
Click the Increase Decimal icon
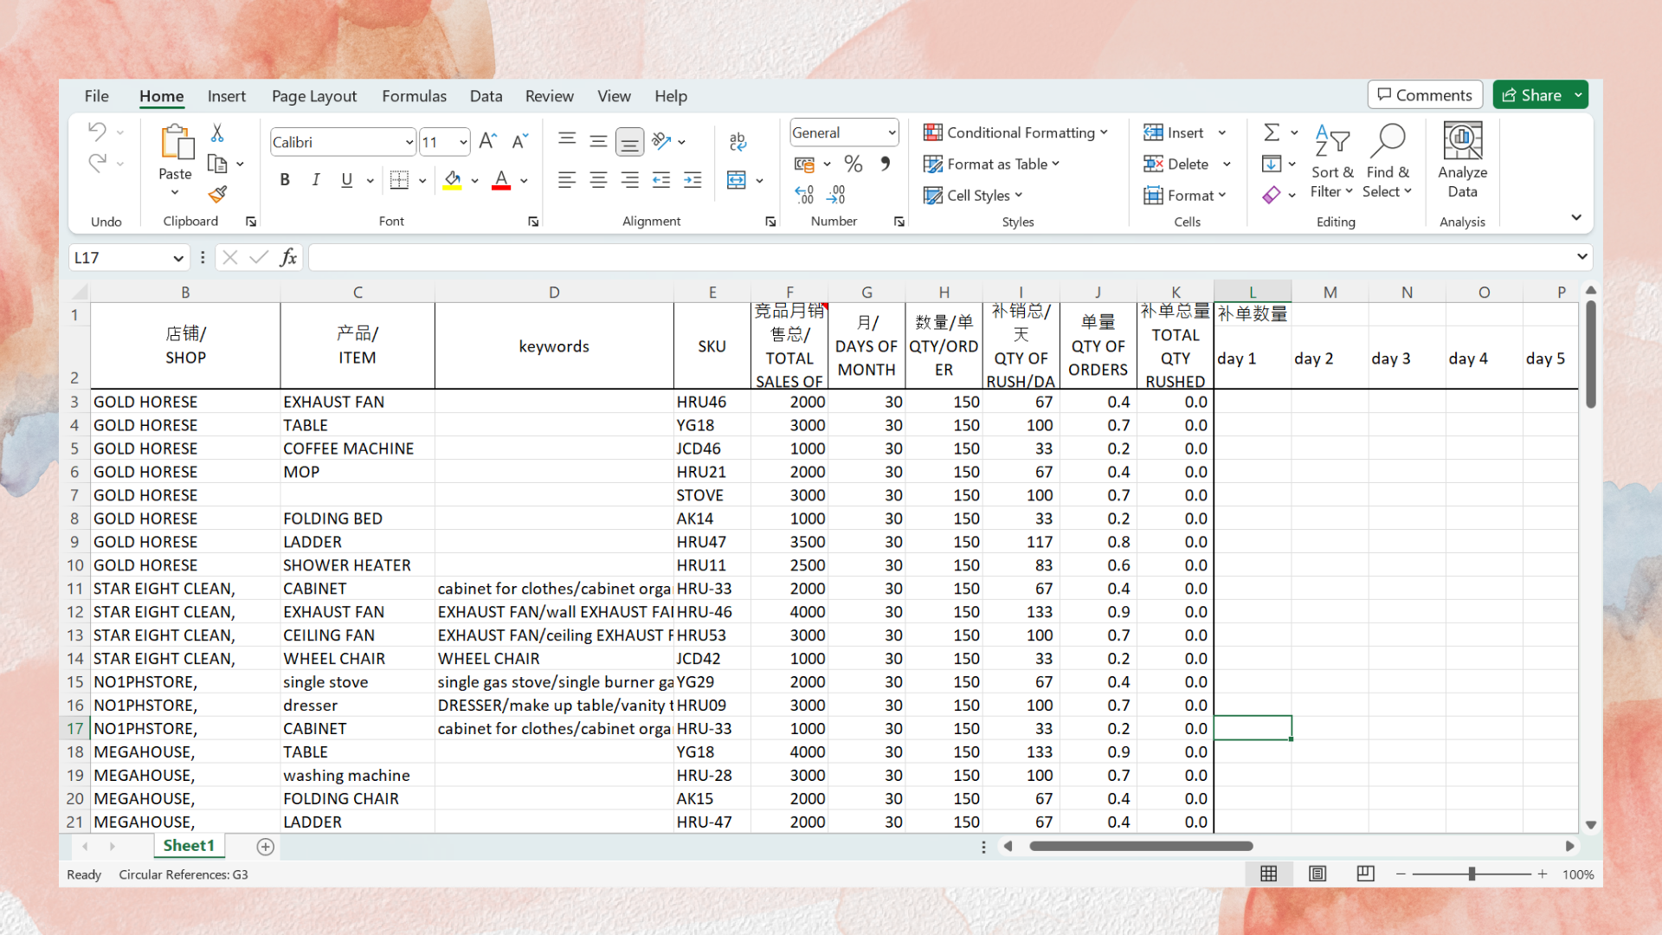point(804,195)
